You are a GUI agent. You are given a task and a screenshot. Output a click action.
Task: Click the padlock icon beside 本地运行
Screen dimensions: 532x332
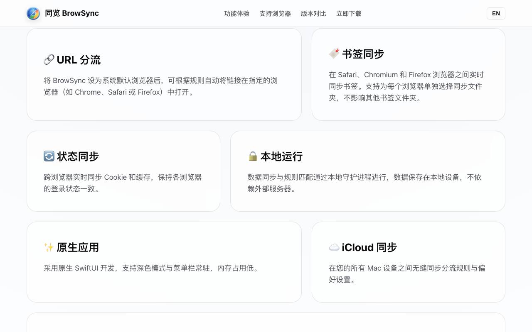click(x=253, y=156)
